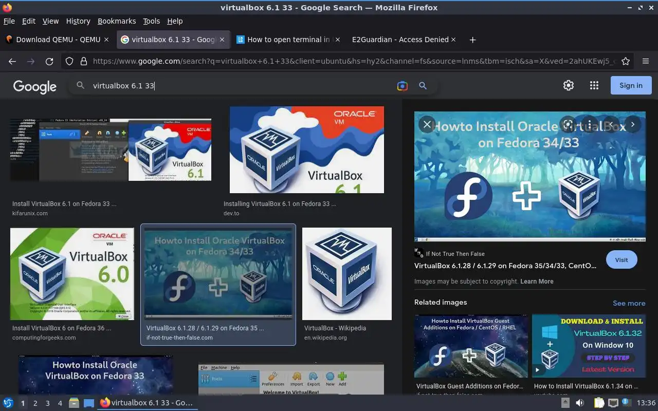658x411 pixels.
Task: Switch to the Download QEMU tab
Action: point(57,40)
